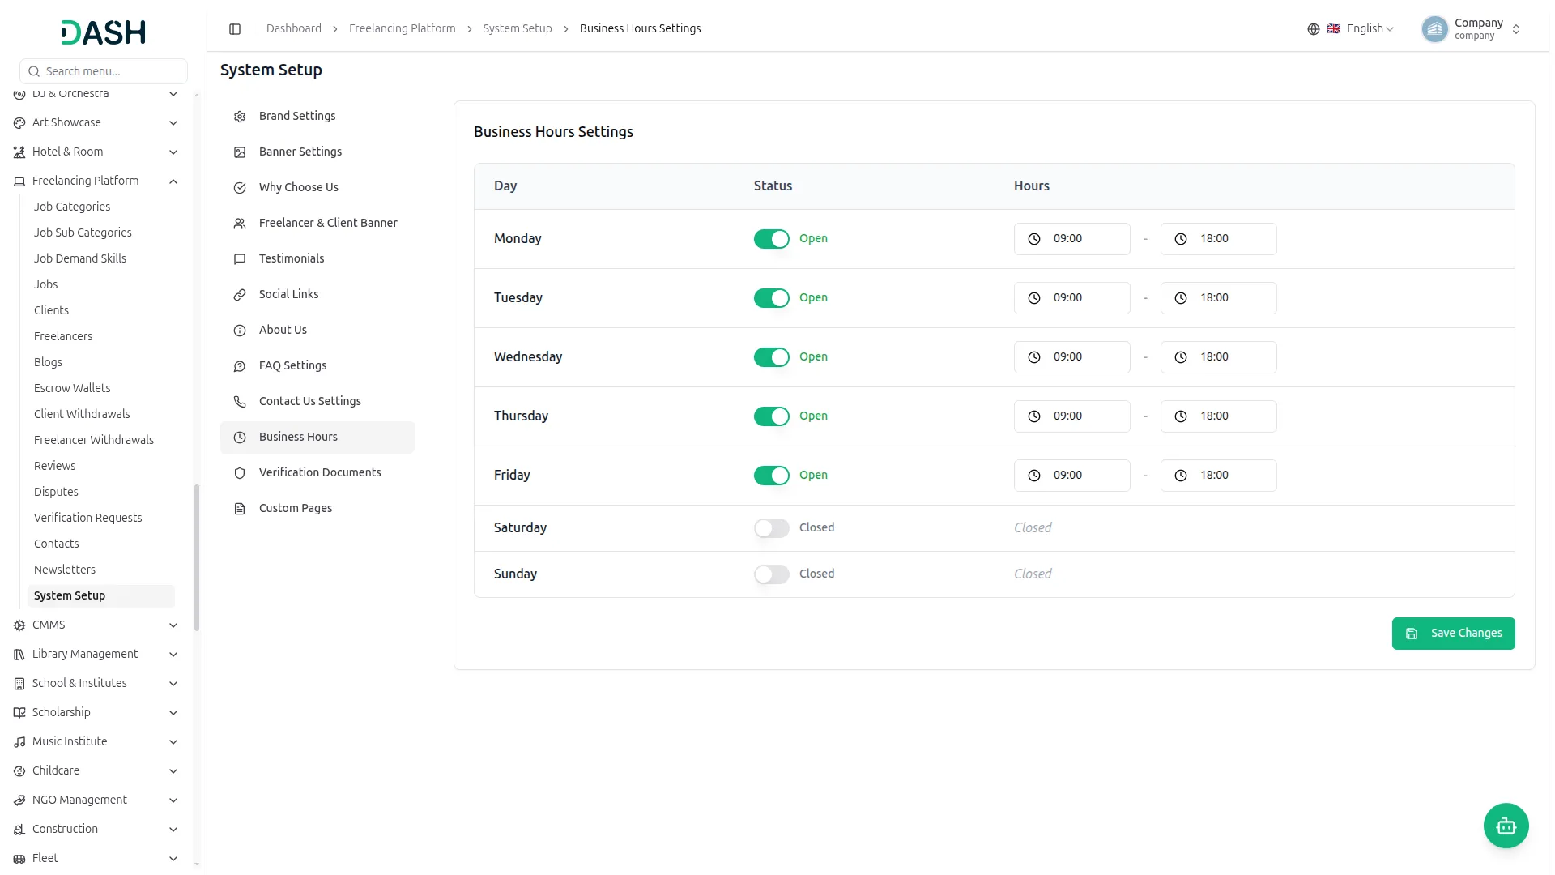1555x875 pixels.
Task: Click the globe language icon
Action: point(1314,29)
